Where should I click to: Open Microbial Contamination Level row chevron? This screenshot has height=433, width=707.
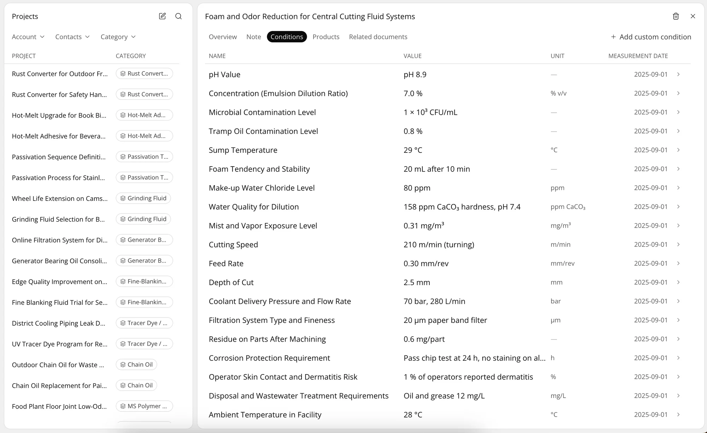678,112
